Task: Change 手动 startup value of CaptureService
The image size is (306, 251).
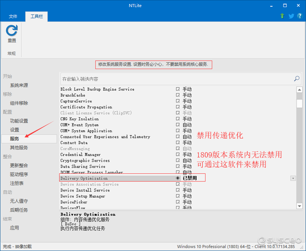Action: [x=187, y=101]
